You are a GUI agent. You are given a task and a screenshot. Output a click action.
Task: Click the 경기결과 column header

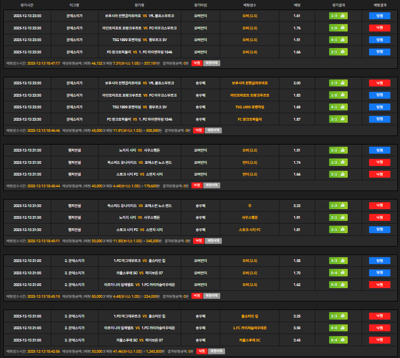338,4
